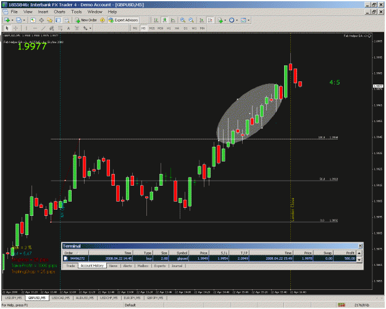Open the File menu

click(x=14, y=12)
